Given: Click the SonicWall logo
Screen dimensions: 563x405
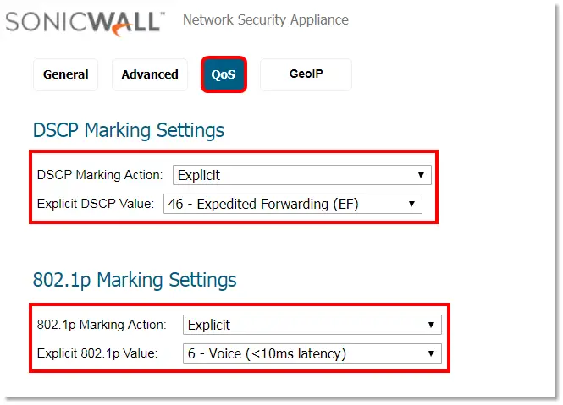Looking at the screenshot, I should 83,20.
